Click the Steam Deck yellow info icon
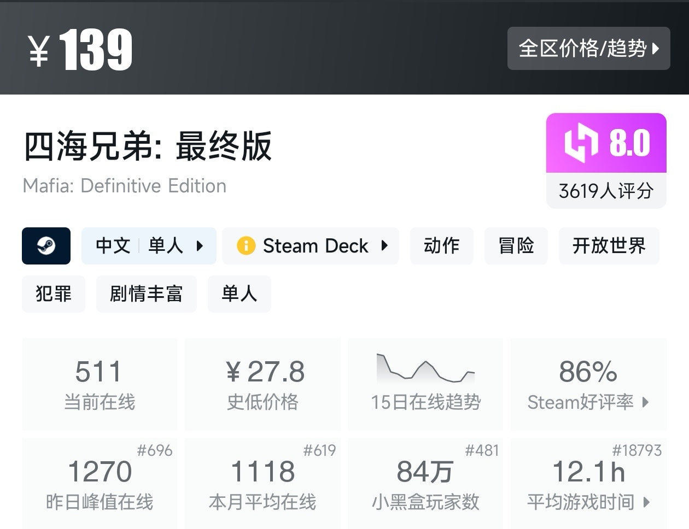 (x=246, y=246)
